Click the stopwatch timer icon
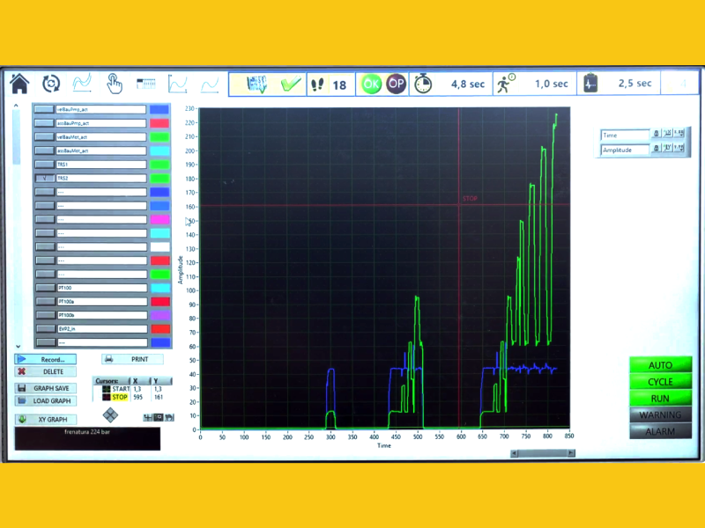This screenshot has width=705, height=528. coord(424,84)
